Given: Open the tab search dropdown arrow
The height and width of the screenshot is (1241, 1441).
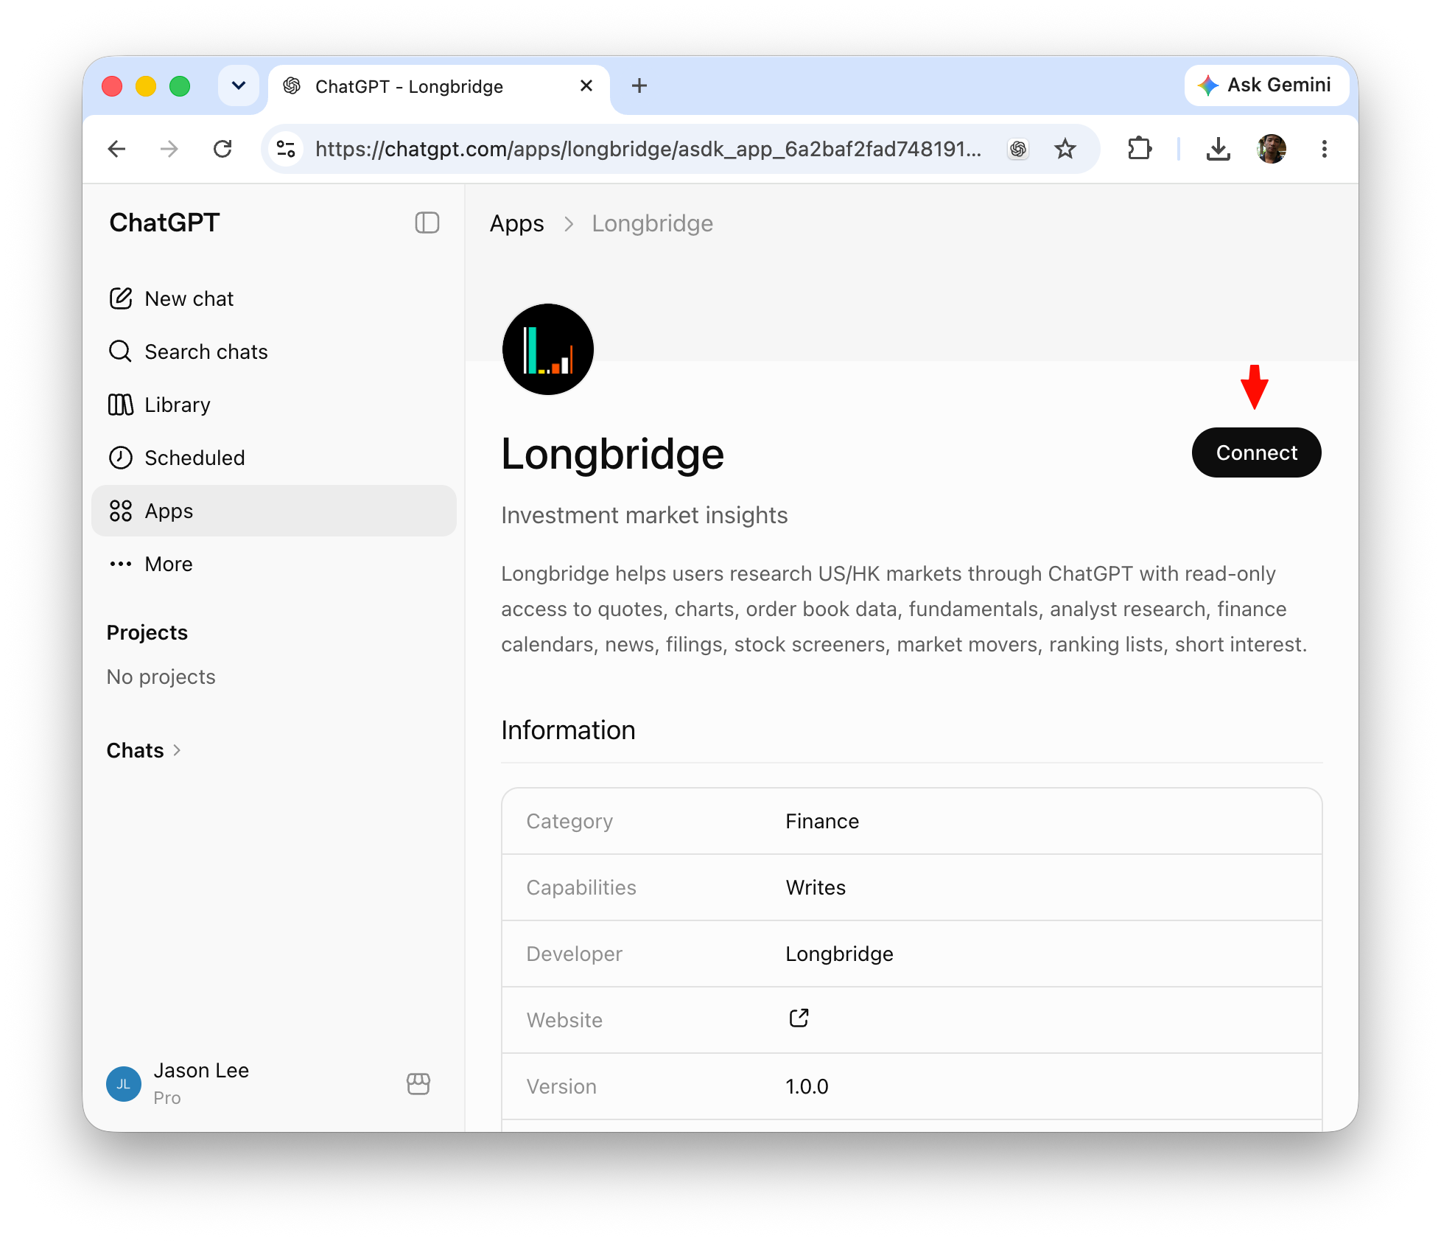Looking at the screenshot, I should (239, 86).
